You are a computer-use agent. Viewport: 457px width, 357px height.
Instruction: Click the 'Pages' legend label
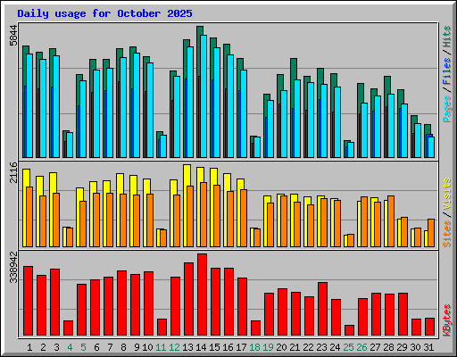446,109
